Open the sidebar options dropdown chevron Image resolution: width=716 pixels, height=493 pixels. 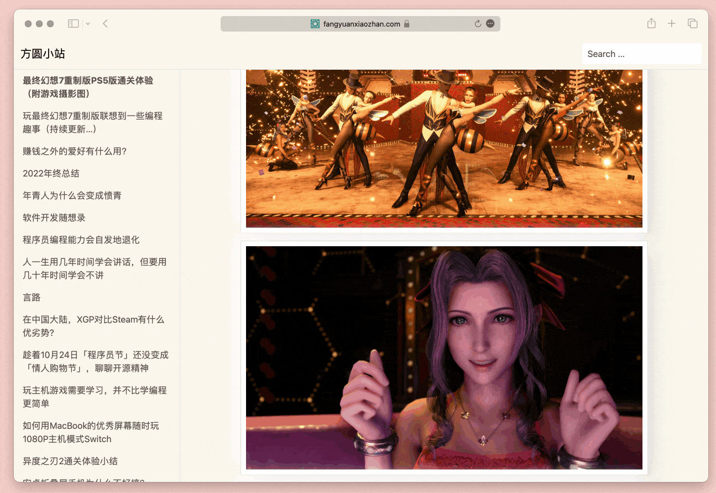tap(88, 24)
